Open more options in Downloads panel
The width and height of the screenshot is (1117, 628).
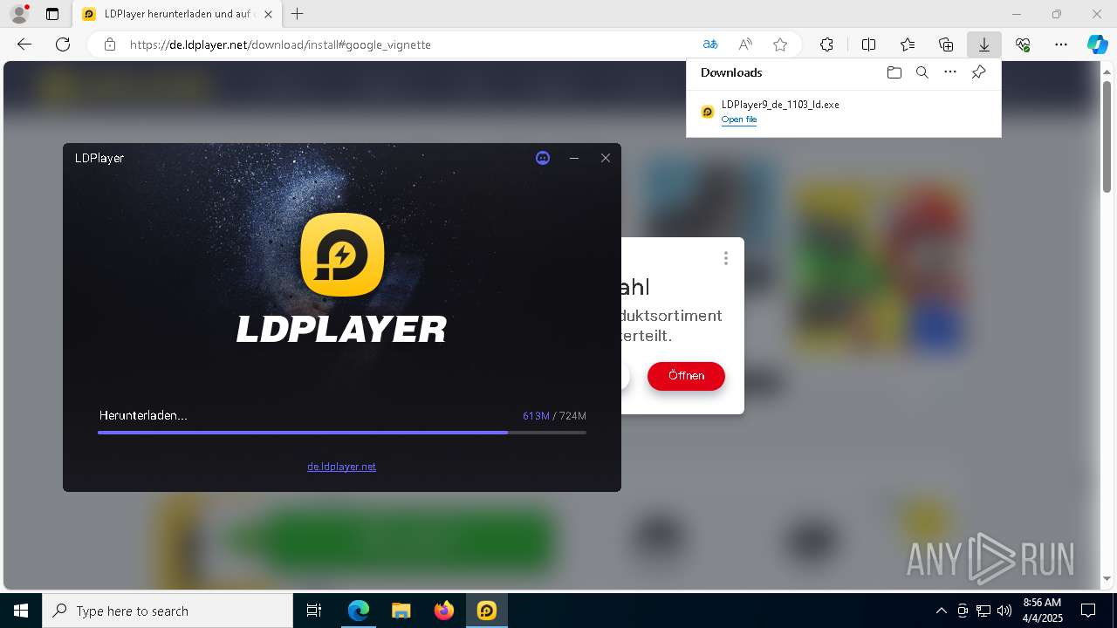click(x=950, y=72)
